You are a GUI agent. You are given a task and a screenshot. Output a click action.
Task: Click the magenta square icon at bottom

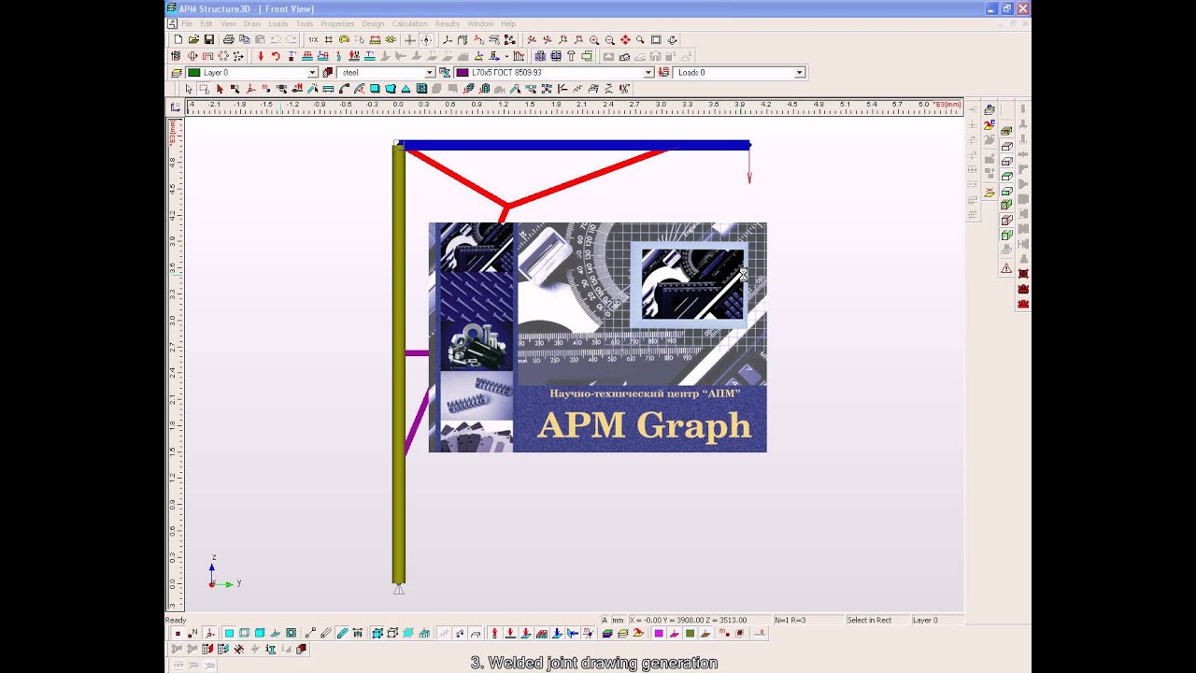(x=659, y=633)
